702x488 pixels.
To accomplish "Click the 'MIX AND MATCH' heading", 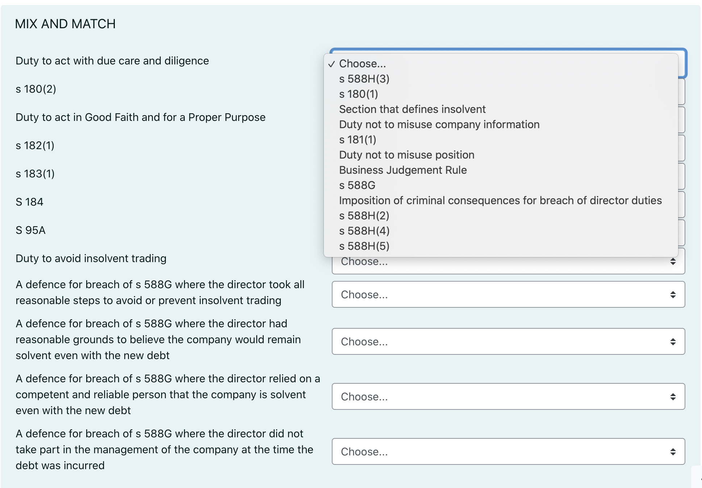I will tap(65, 24).
